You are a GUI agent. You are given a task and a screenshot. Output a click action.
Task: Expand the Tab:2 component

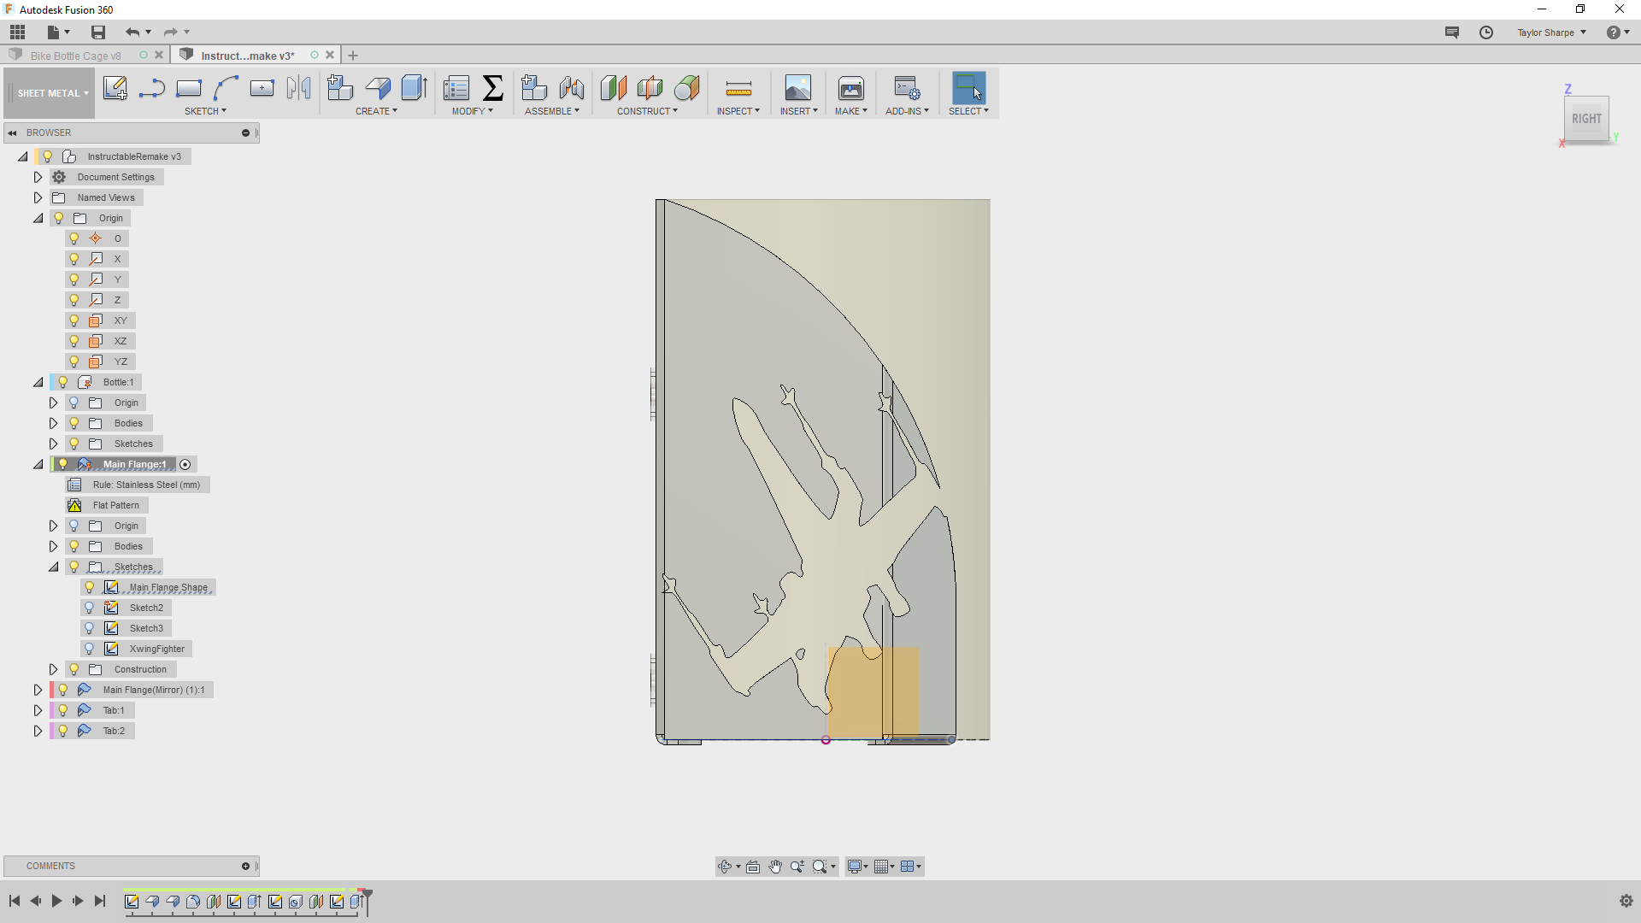[x=38, y=731]
